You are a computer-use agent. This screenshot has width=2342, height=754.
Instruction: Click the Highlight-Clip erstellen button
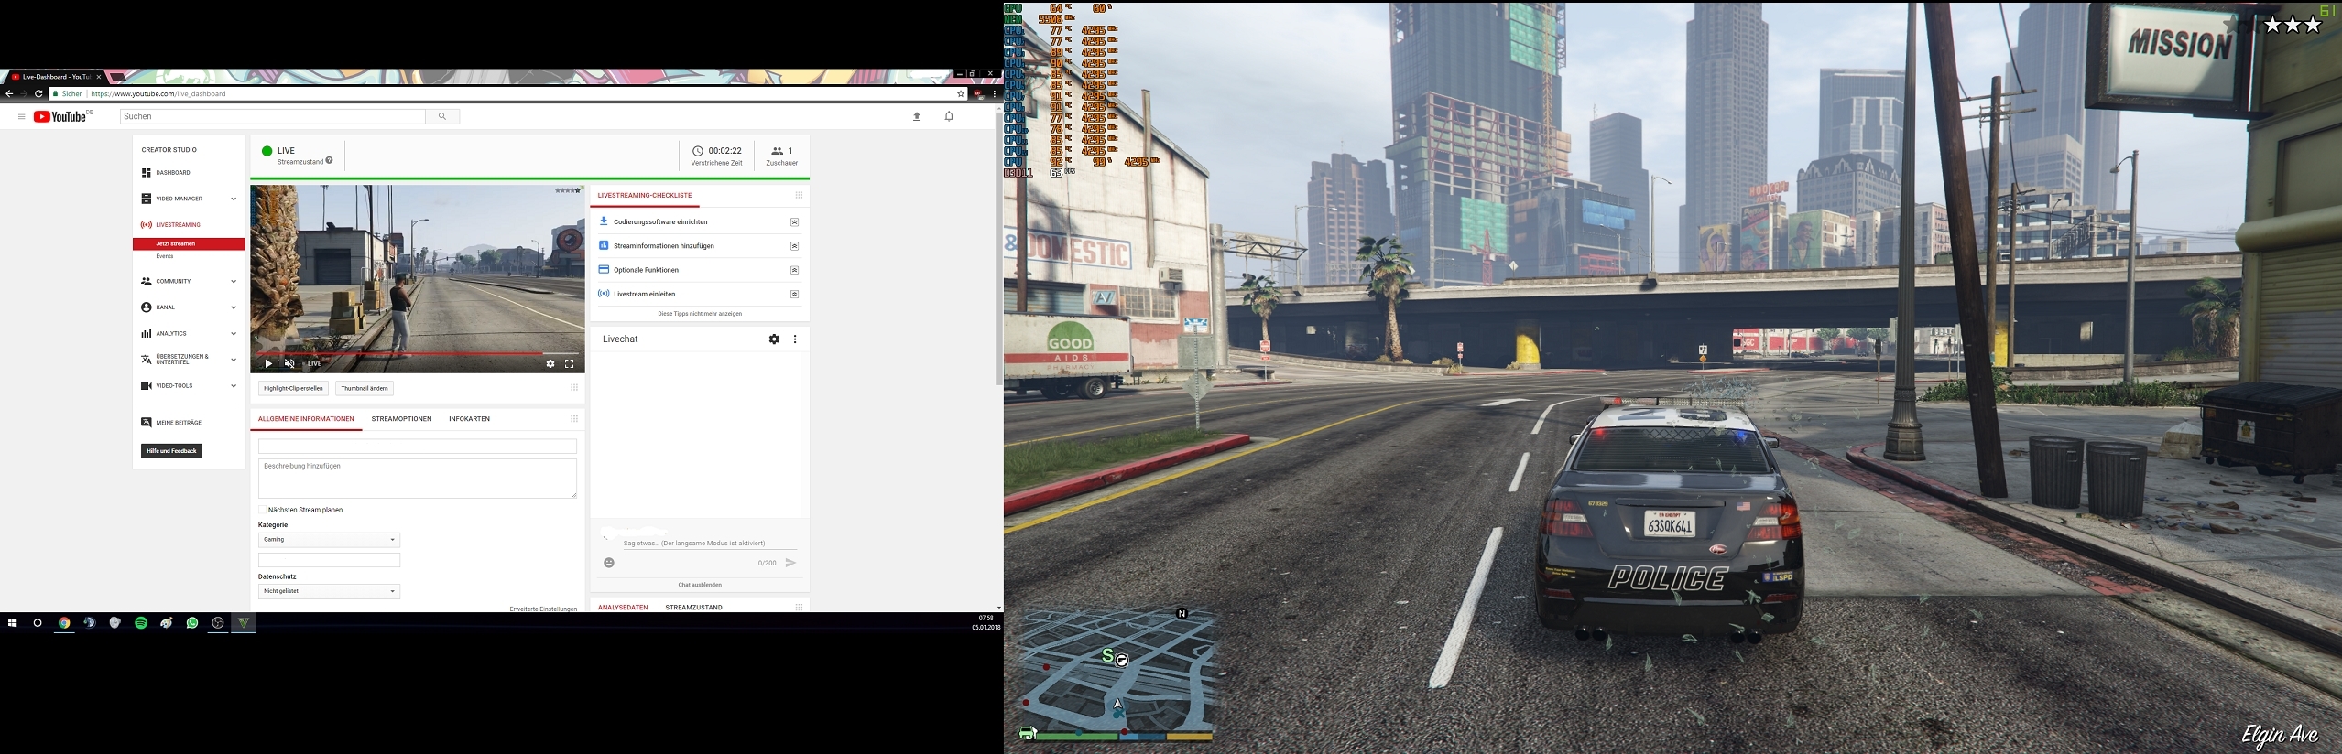tap(293, 388)
